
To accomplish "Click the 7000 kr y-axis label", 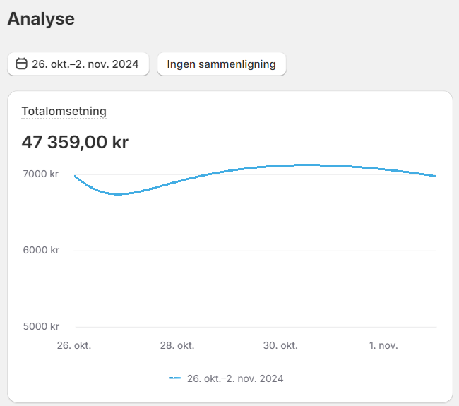I will [x=41, y=174].
